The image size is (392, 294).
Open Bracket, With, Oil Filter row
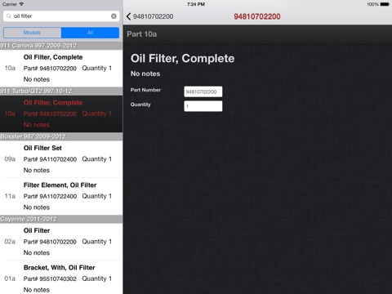pos(61,278)
